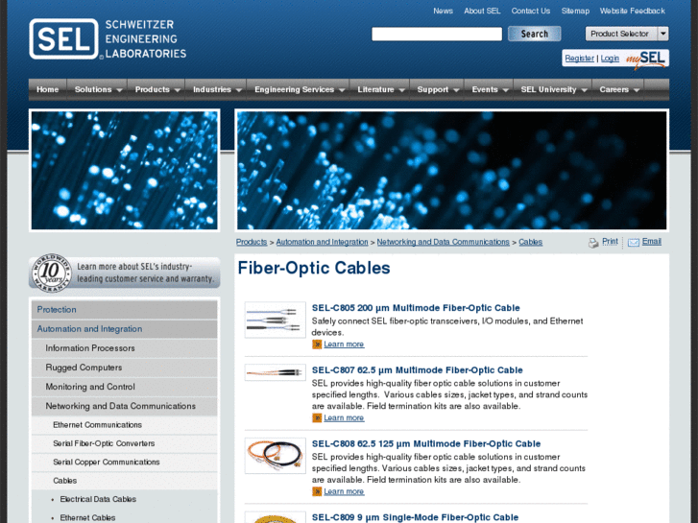This screenshot has height=523, width=698.
Task: Click the SEL-C805 cable thumbnail
Action: click(x=276, y=320)
